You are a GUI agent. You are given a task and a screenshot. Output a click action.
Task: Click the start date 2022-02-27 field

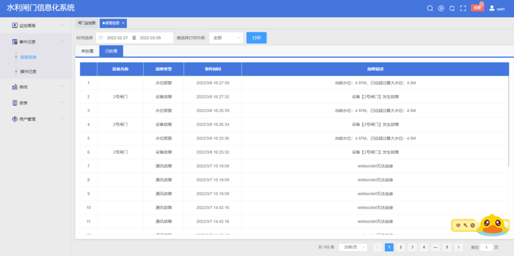tap(117, 38)
